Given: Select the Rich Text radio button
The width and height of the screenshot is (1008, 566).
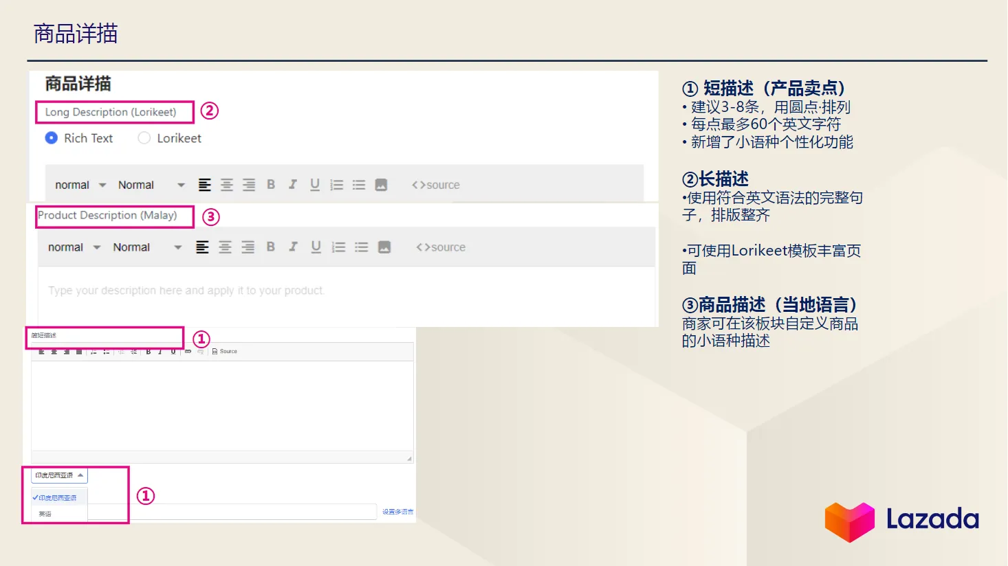Looking at the screenshot, I should tap(51, 138).
